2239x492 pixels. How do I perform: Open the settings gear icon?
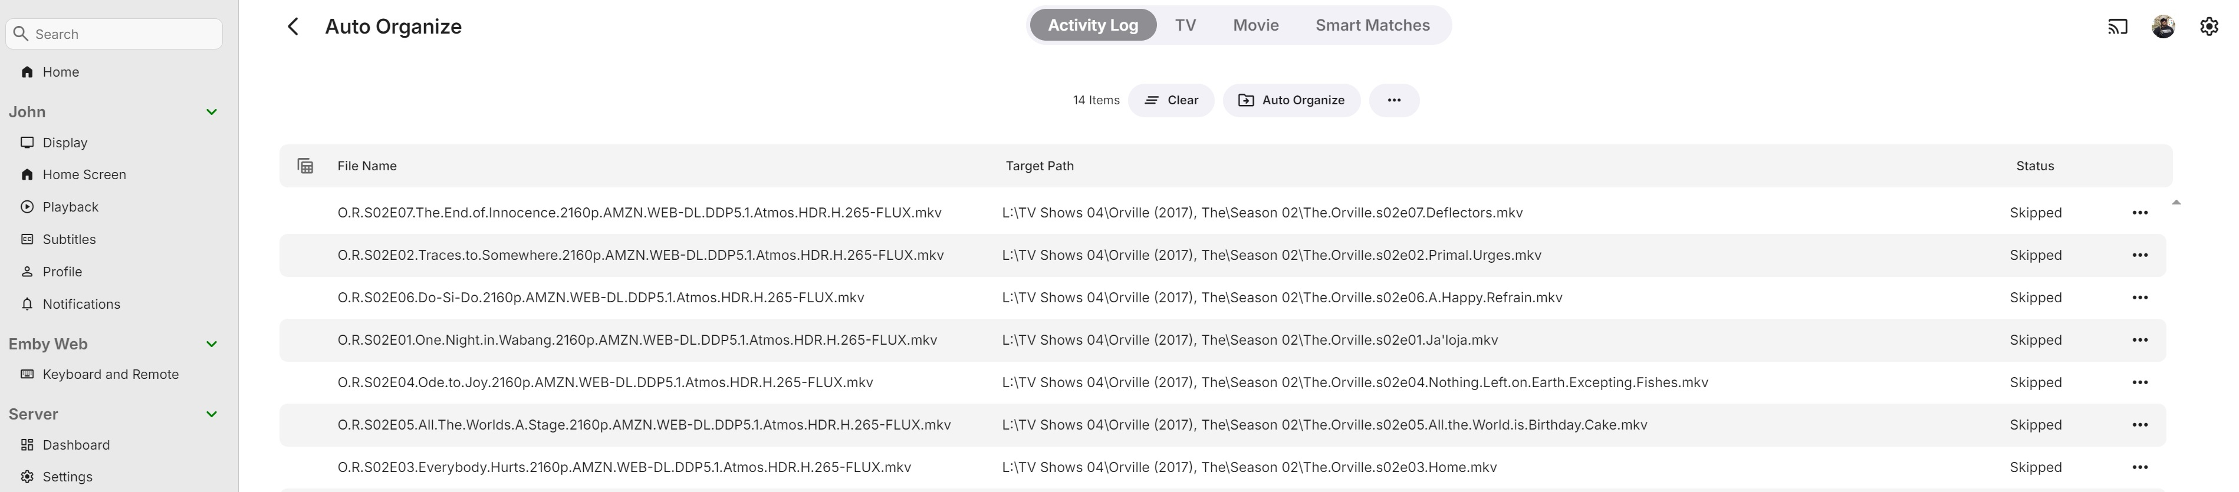click(2208, 27)
